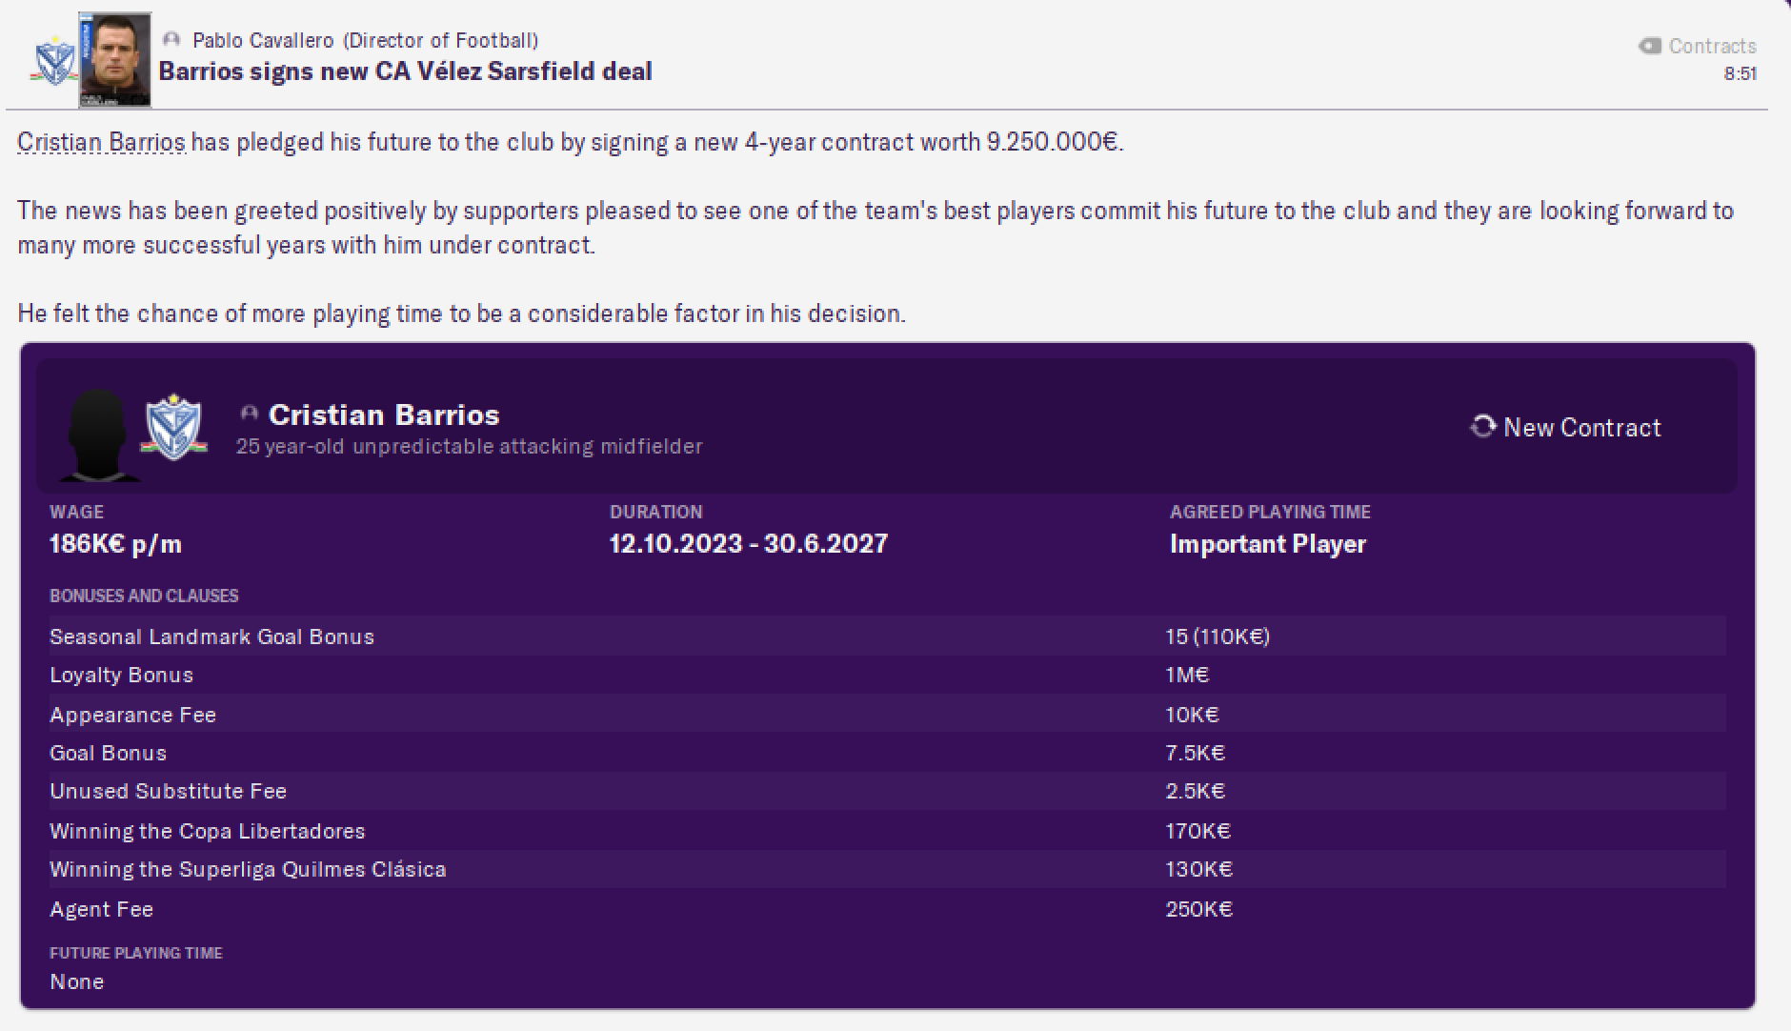This screenshot has height=1031, width=1791.
Task: Select the Seasonal Landmark Goal Bonus row
Action: click(887, 636)
